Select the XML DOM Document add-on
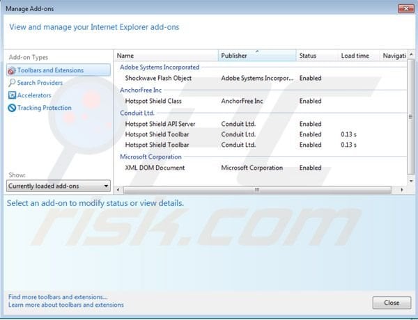 point(155,168)
